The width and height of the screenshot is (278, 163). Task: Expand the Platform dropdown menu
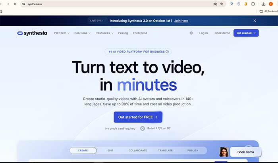[62, 33]
